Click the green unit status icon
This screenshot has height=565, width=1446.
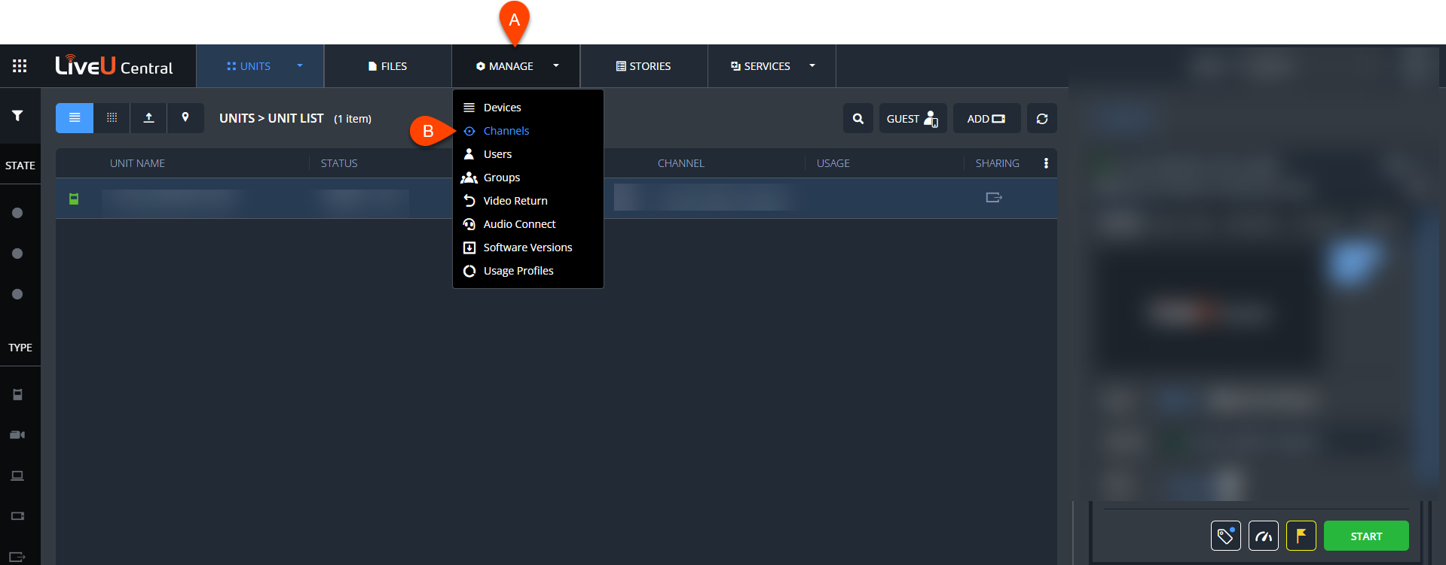tap(74, 199)
